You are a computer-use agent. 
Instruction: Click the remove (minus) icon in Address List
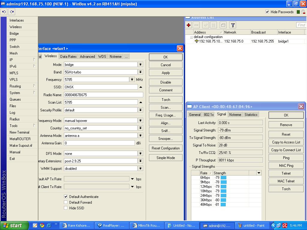[x=196, y=25]
